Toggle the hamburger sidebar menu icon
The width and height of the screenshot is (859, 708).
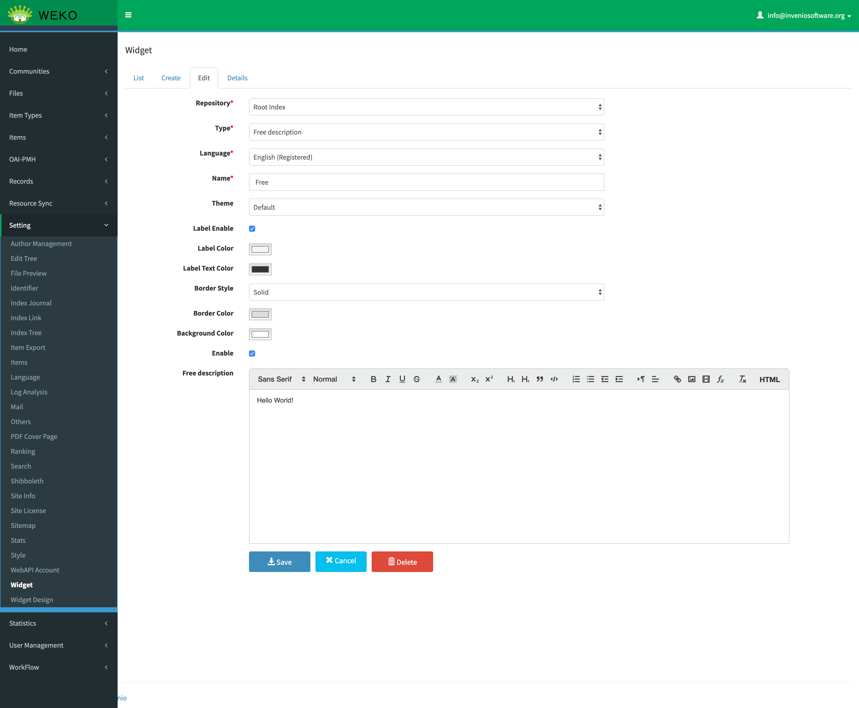(128, 15)
